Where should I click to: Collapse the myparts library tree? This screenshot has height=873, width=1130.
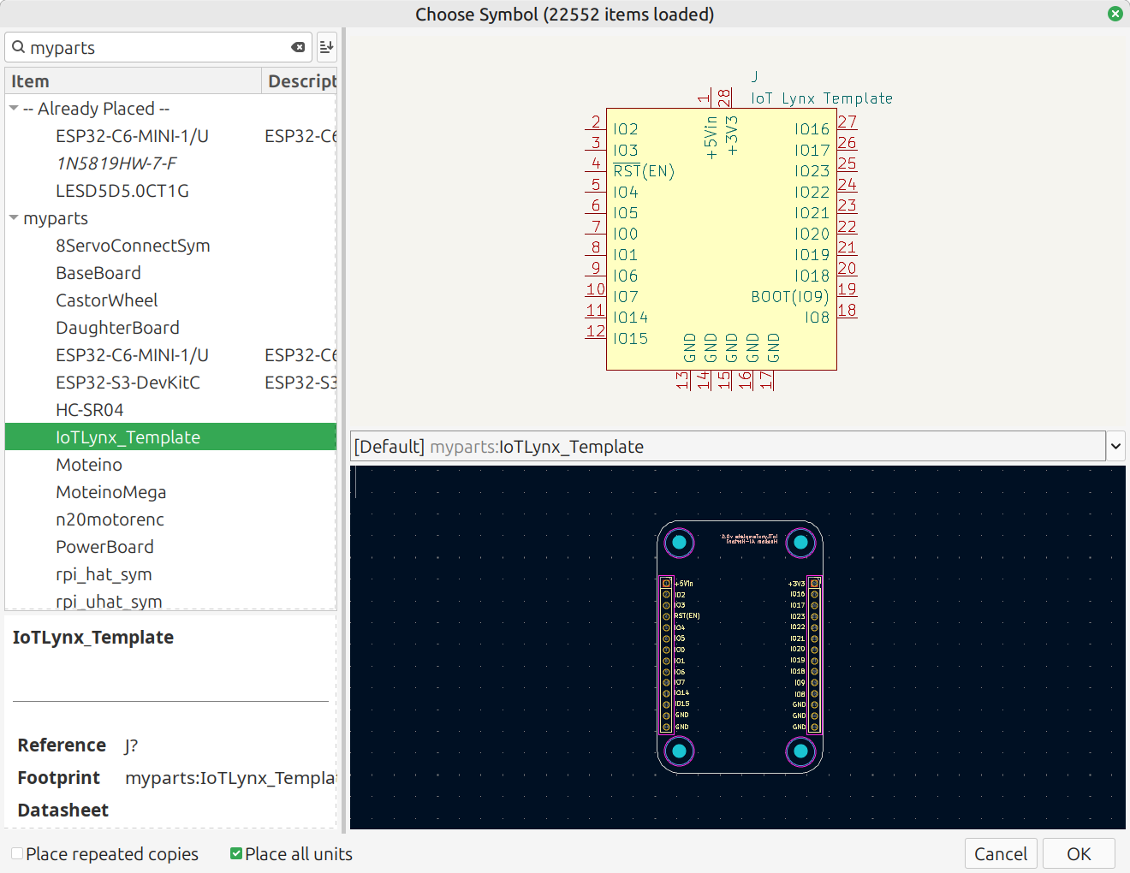[14, 218]
